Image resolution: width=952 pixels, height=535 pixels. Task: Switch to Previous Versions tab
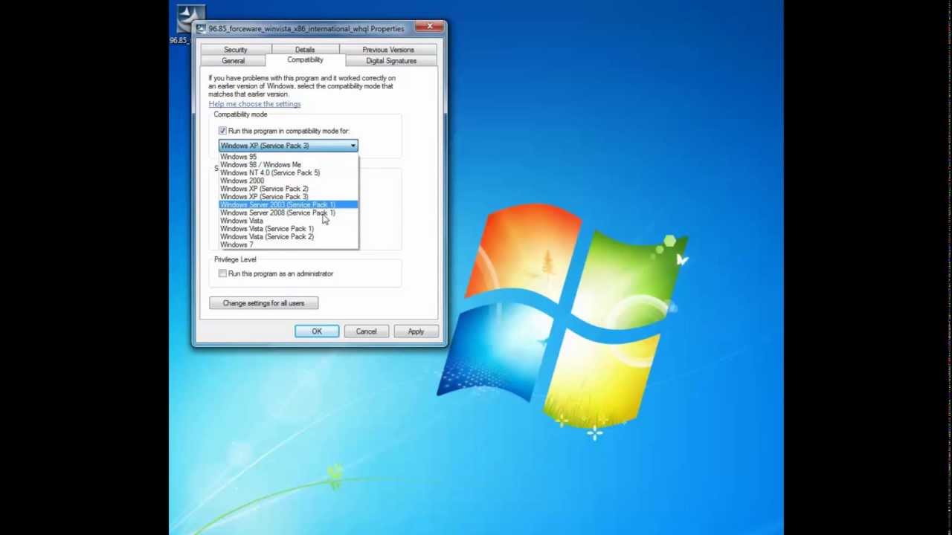click(x=388, y=50)
